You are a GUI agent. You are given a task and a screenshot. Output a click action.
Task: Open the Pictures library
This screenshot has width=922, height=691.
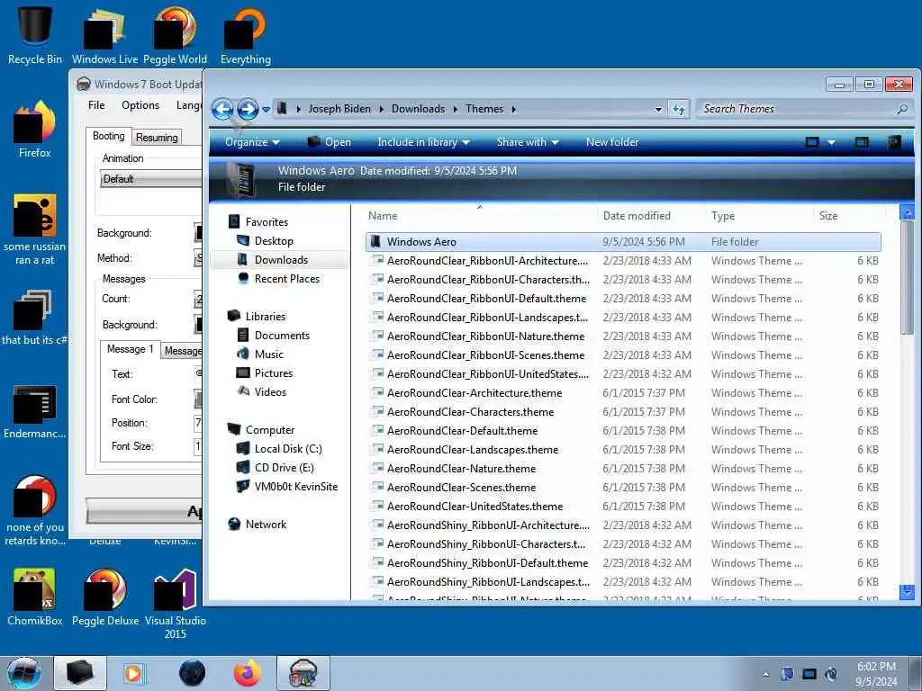tap(274, 373)
